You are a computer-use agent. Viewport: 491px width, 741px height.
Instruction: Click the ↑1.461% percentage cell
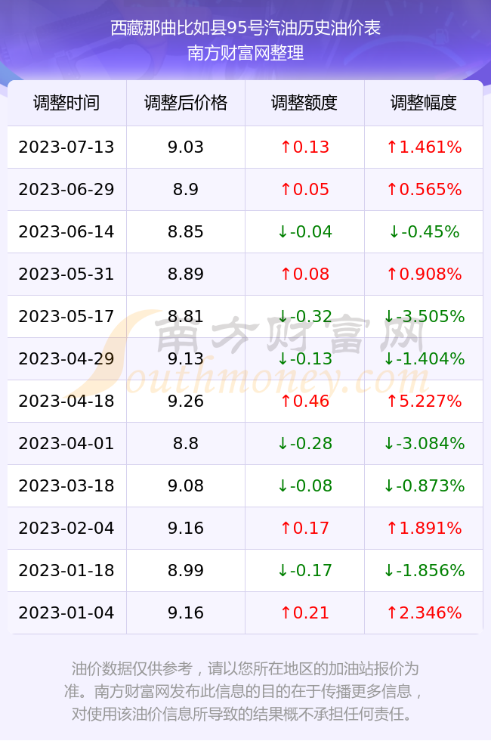(424, 147)
